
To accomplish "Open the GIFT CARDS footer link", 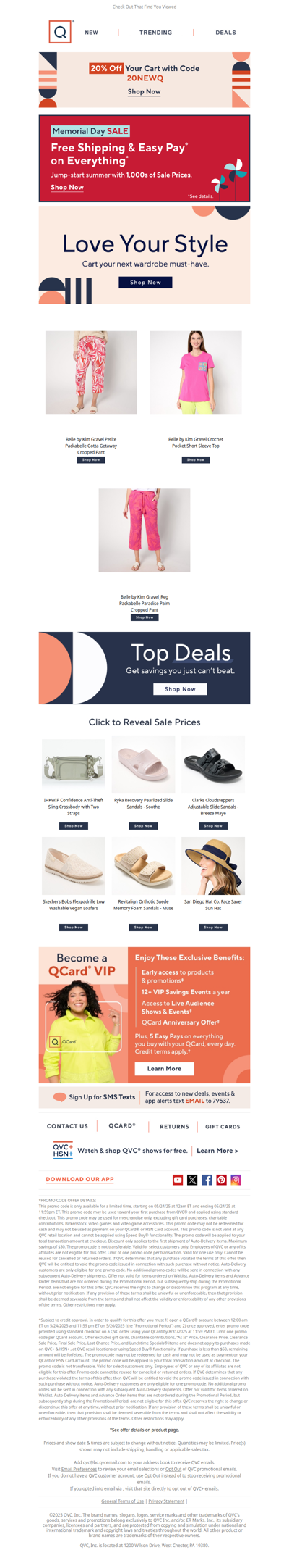I will click(x=223, y=1127).
